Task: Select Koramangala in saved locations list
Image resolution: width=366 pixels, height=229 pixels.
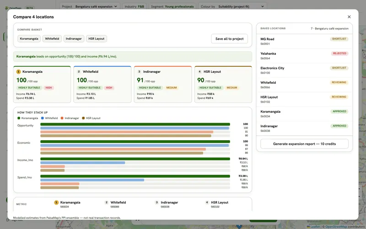Action: coord(304,114)
